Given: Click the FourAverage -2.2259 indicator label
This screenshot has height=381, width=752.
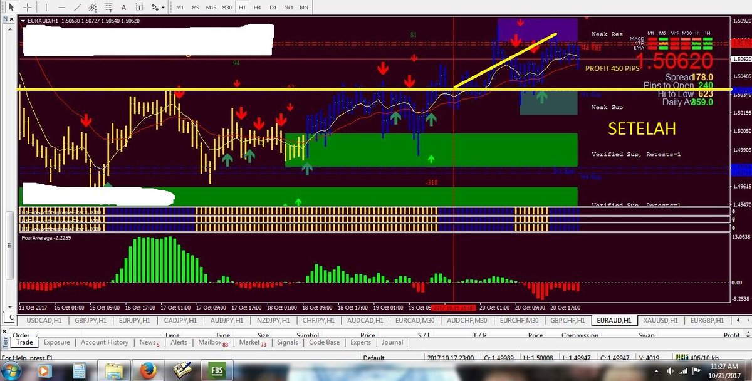Looking at the screenshot, I should click(47, 238).
